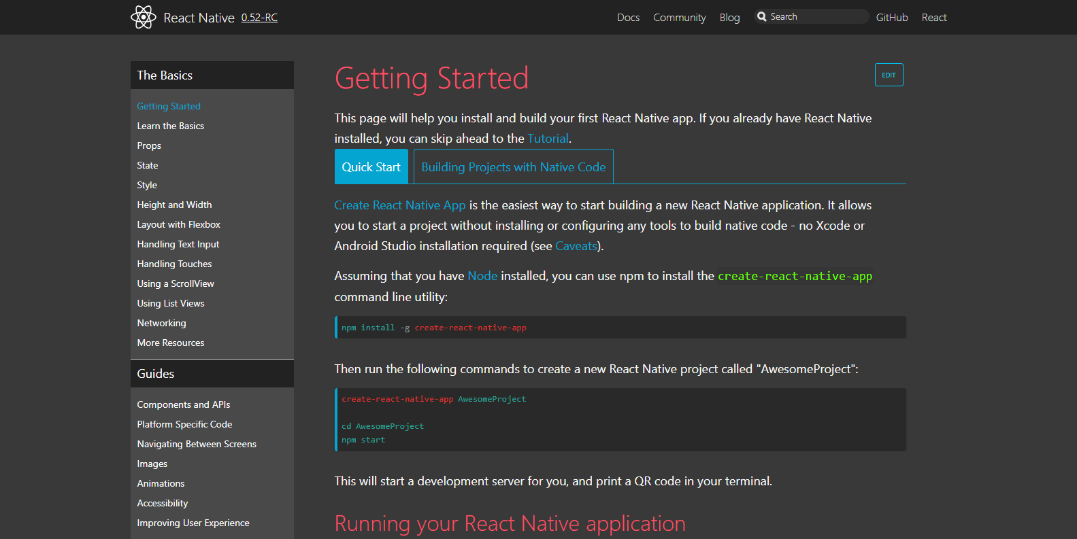Screen dimensions: 1077x539
Task: Open the Props sidebar entry
Action: click(x=149, y=145)
